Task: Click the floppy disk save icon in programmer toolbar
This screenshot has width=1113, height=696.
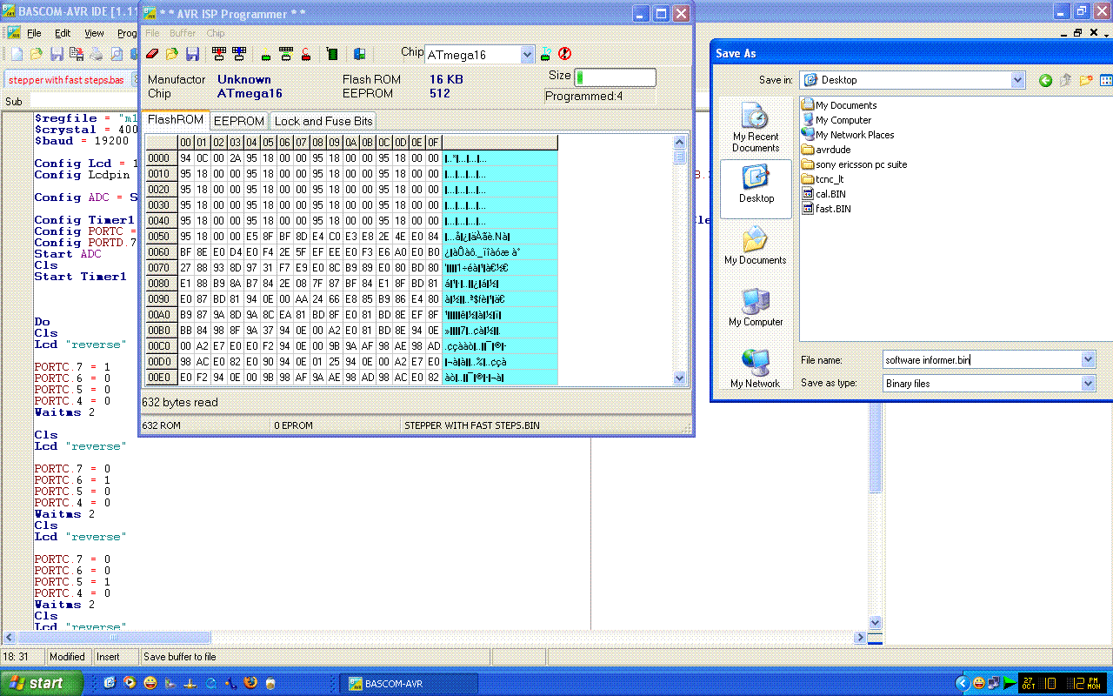Action: 192,54
